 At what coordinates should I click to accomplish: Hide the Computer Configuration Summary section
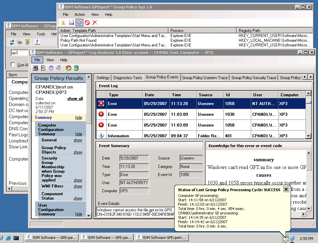[x=79, y=134]
